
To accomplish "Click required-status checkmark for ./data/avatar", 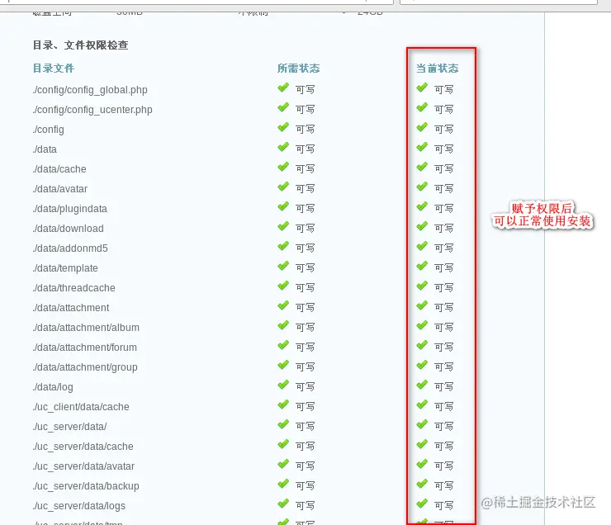I will 283,187.
